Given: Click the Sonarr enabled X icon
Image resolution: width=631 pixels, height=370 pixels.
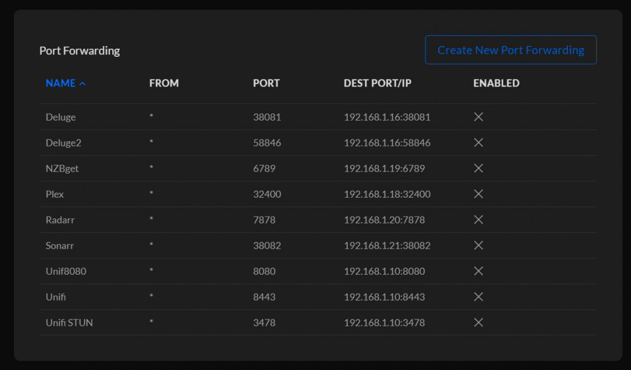Looking at the screenshot, I should tap(478, 246).
